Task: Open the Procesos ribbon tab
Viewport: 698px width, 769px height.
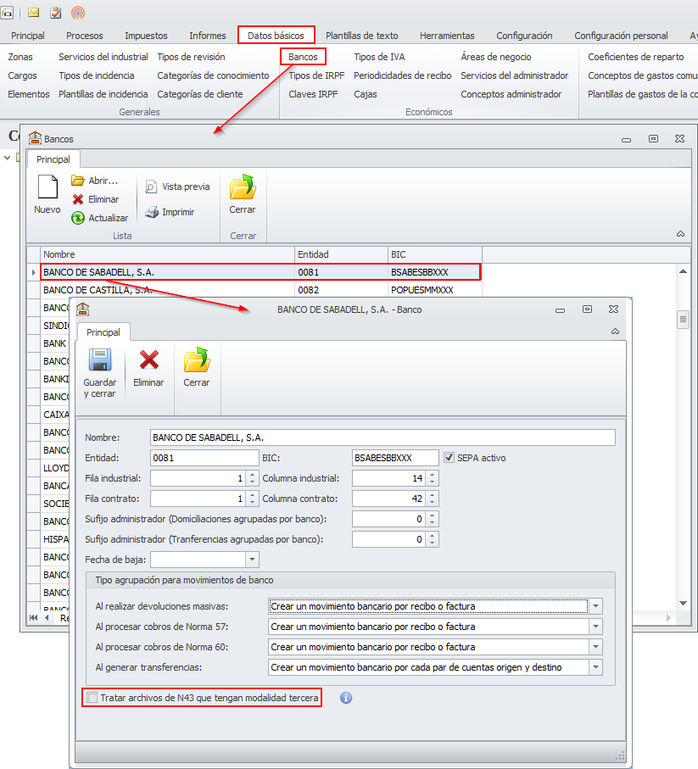Action: (x=84, y=36)
